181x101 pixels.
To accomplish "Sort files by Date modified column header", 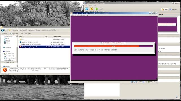I will pos(61,37).
